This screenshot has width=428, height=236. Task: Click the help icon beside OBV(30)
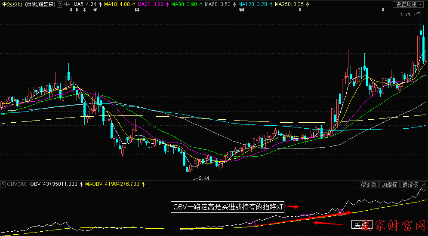click(x=3, y=184)
